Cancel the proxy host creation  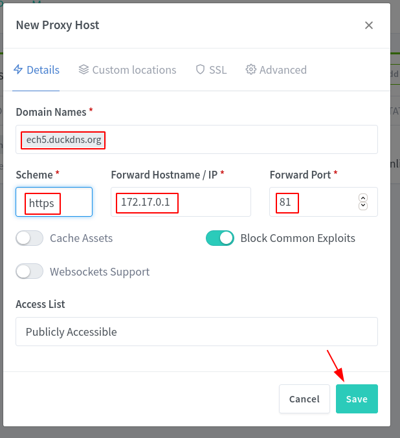pyautogui.click(x=304, y=399)
